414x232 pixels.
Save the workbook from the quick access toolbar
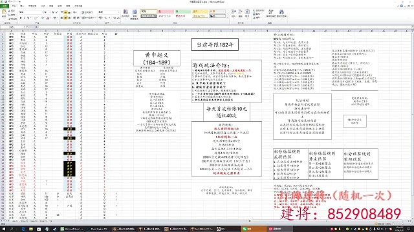(x=6, y=1)
